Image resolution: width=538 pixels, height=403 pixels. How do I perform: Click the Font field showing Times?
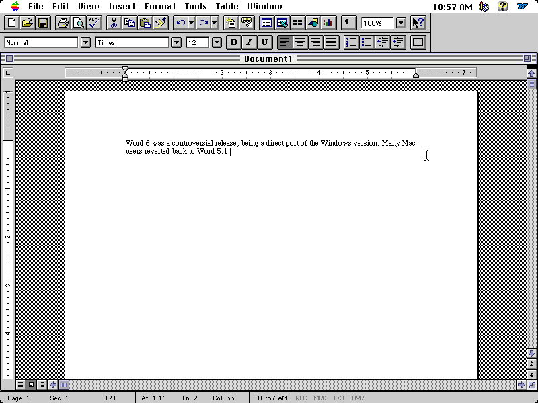[132, 42]
